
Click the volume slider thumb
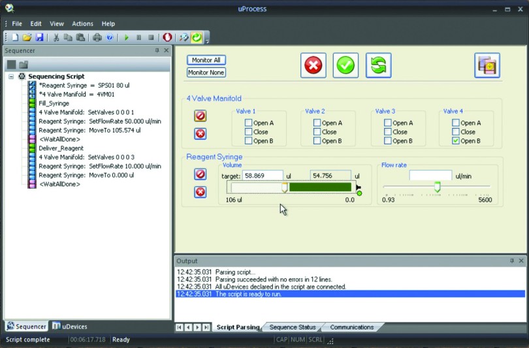pos(284,187)
